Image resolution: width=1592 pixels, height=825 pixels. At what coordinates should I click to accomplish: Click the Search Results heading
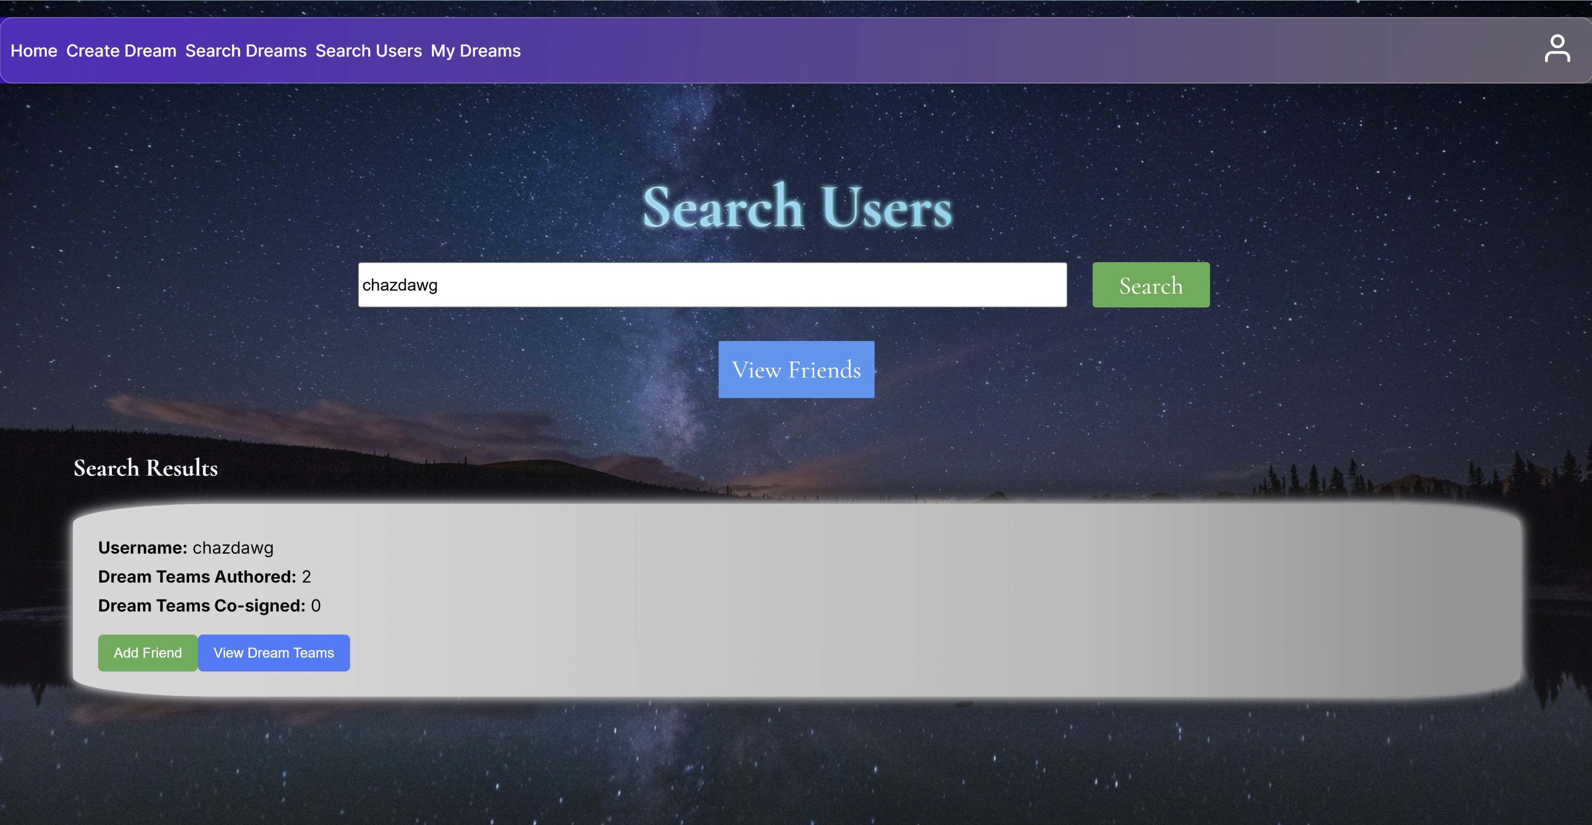click(x=146, y=468)
